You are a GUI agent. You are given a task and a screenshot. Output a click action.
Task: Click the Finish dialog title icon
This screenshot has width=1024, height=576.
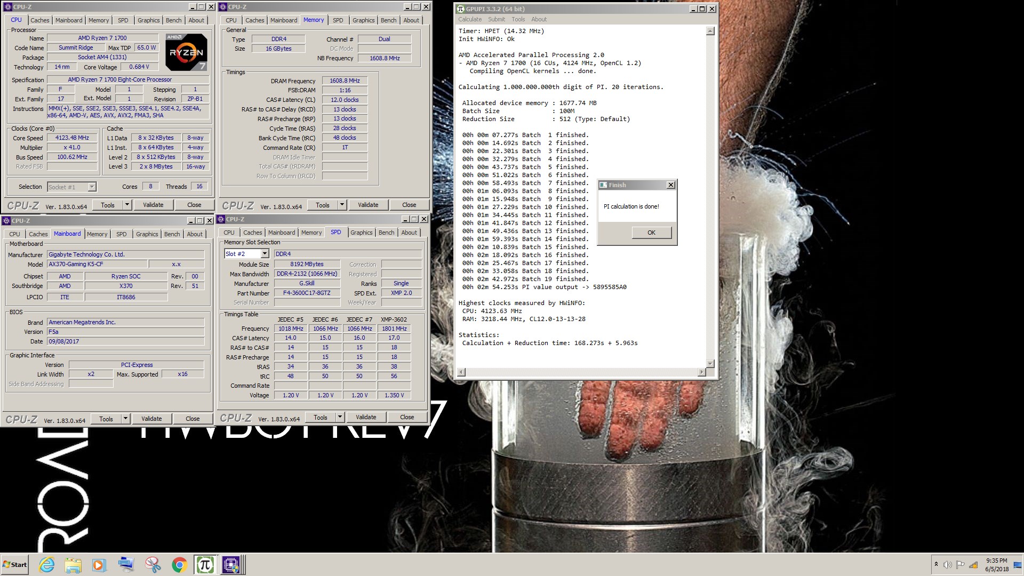[x=604, y=185]
